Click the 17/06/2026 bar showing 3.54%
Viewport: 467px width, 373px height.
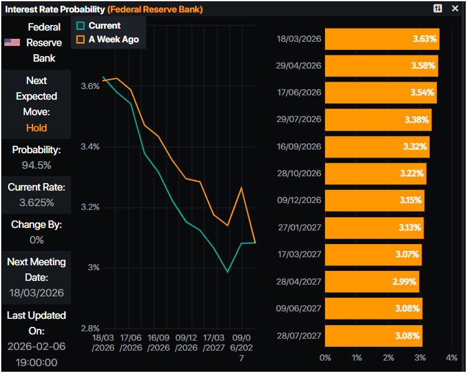380,93
